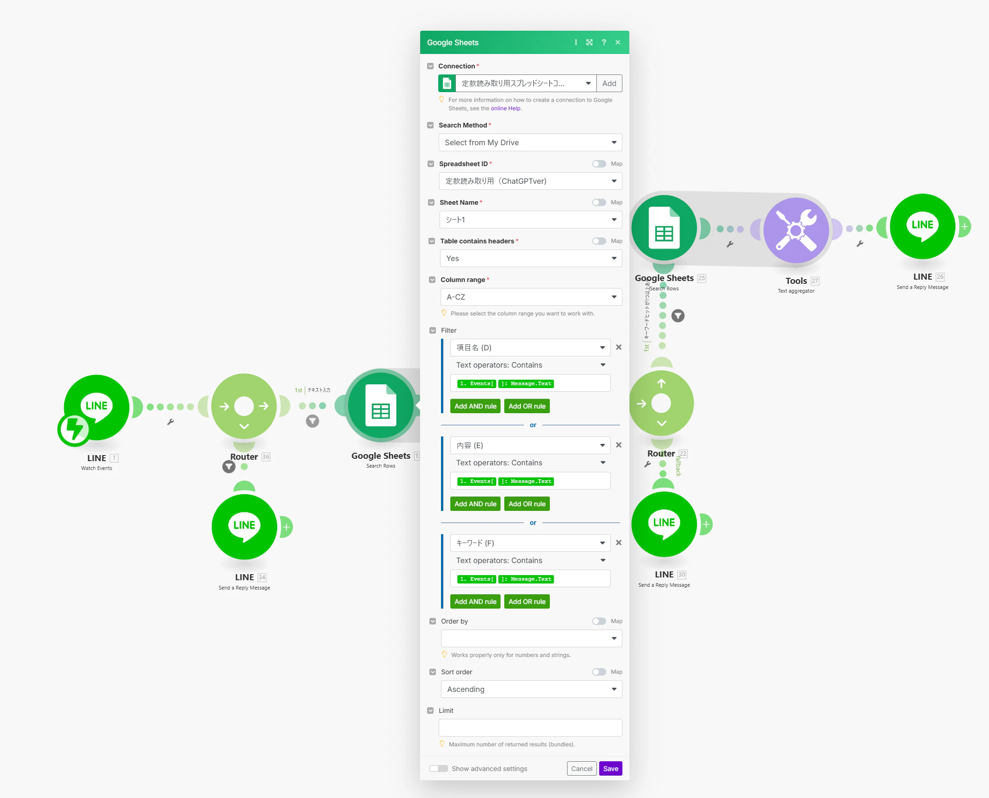
Task: Click Add OR rule under キーワード (F)
Action: point(527,602)
